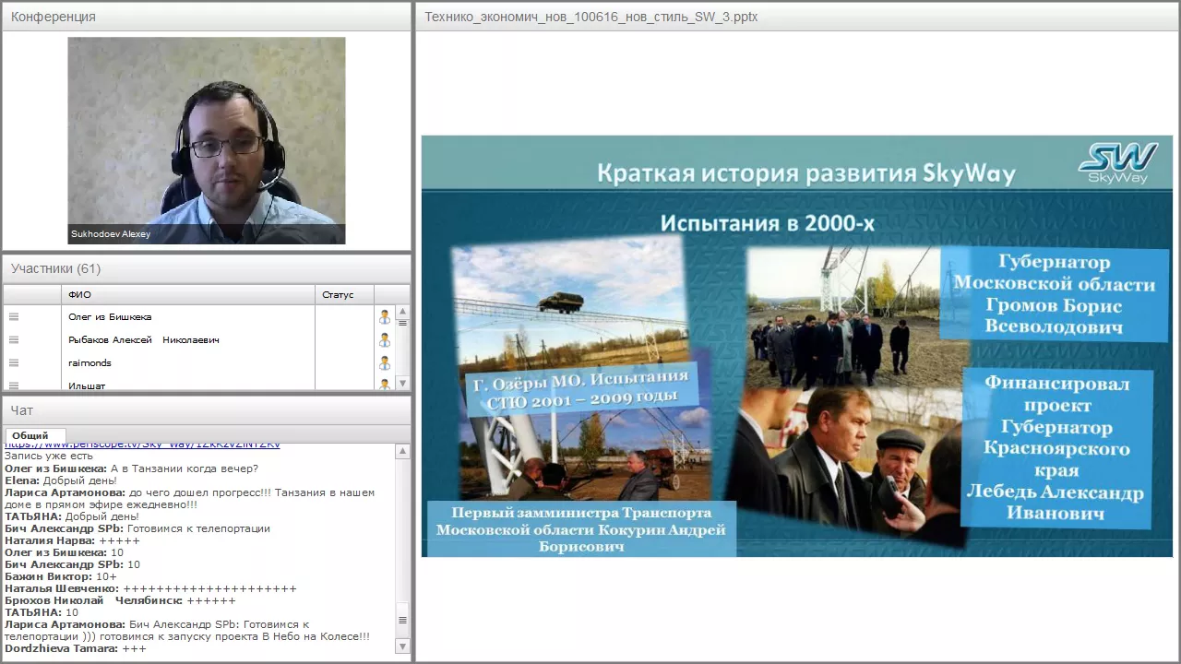Click participants list scroll up arrow
1181x664 pixels.
point(402,312)
